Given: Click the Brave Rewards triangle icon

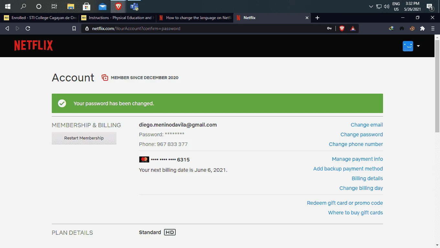Looking at the screenshot, I should pyautogui.click(x=353, y=28).
